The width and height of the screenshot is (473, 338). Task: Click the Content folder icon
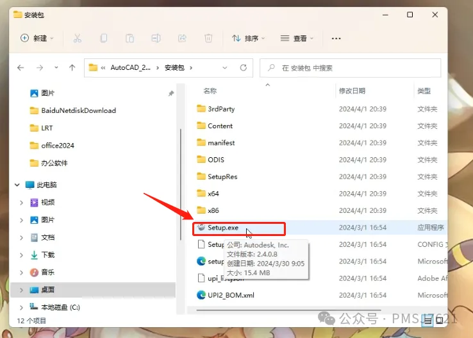pyautogui.click(x=201, y=126)
